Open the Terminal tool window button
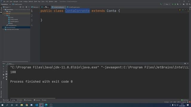The height and width of the screenshot is (107, 191). coord(37,100)
